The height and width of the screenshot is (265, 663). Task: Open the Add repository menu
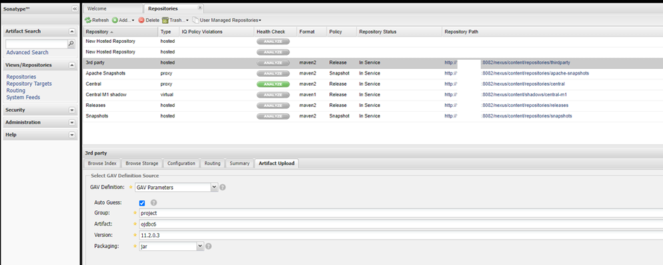pyautogui.click(x=123, y=20)
